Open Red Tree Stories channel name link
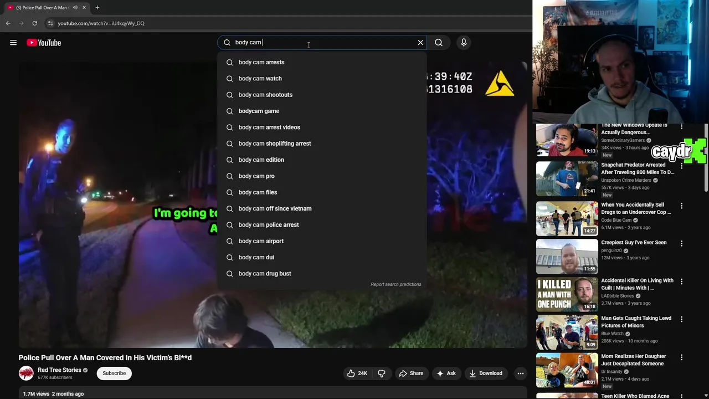The width and height of the screenshot is (709, 399). click(x=59, y=370)
